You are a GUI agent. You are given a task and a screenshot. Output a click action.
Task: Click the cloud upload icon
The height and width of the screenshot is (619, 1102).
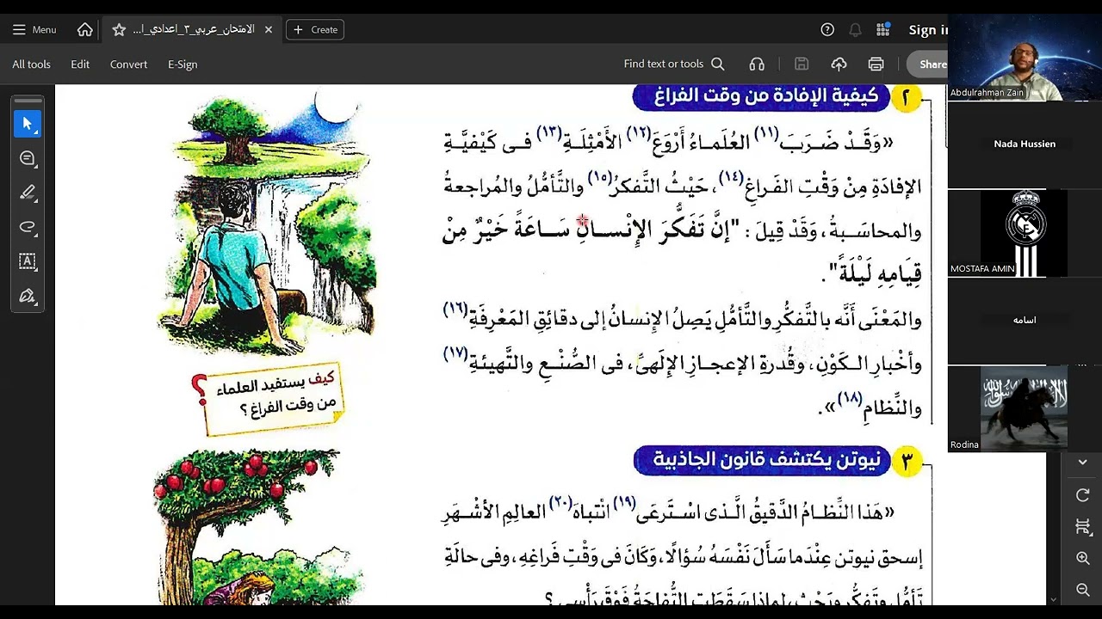tap(839, 64)
